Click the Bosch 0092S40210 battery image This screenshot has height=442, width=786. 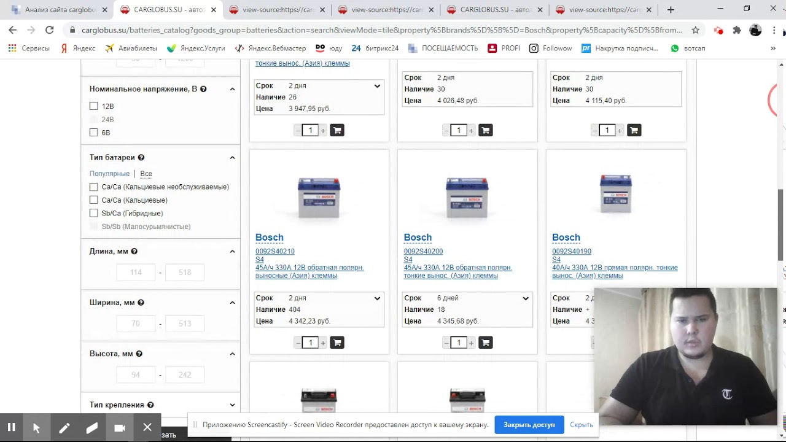click(x=319, y=197)
